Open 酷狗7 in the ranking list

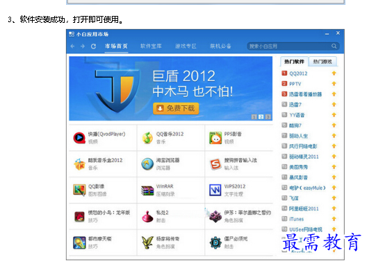[295, 125]
